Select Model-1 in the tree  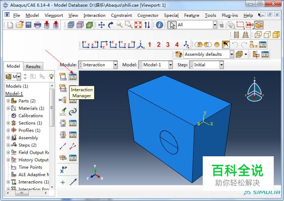pos(14,94)
